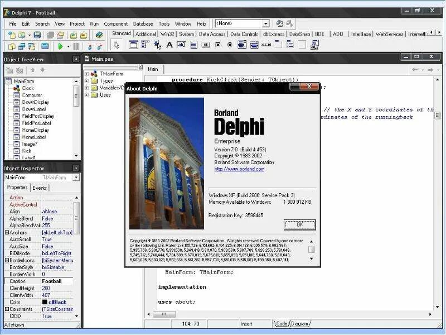This screenshot has height=335, width=446.
Task: Select the Memo component icon
Action: [x=193, y=45]
